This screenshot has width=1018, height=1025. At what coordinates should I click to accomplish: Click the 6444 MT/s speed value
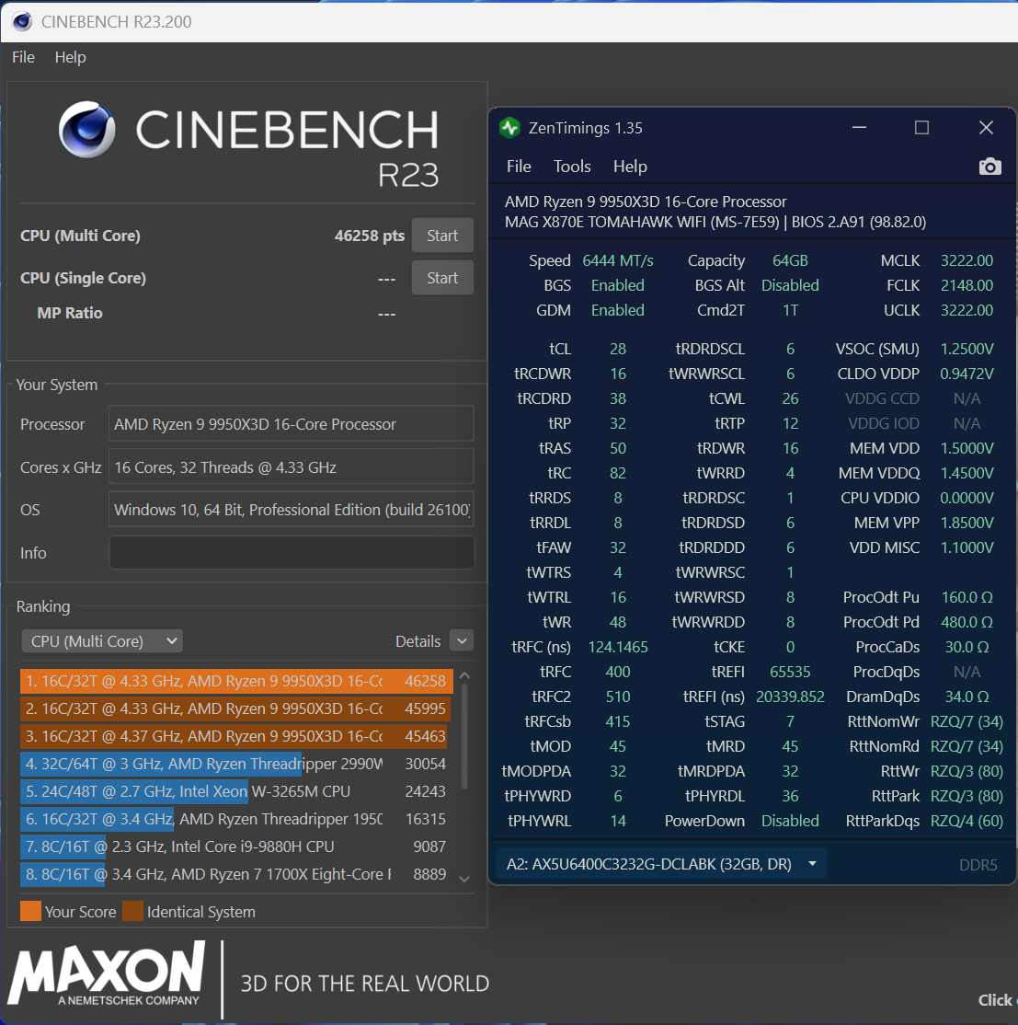(x=617, y=260)
